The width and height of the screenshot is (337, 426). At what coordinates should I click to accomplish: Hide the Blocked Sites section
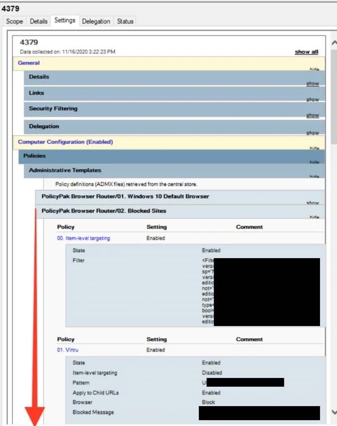pos(314,217)
